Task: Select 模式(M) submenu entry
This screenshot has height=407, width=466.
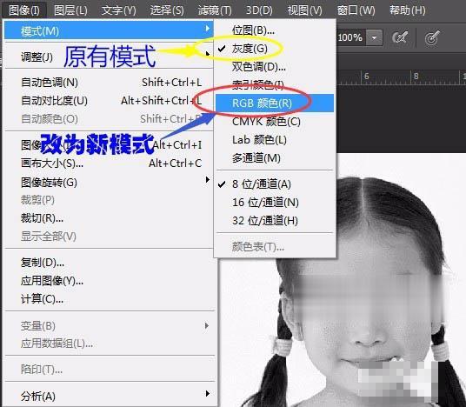Action: pos(109,30)
